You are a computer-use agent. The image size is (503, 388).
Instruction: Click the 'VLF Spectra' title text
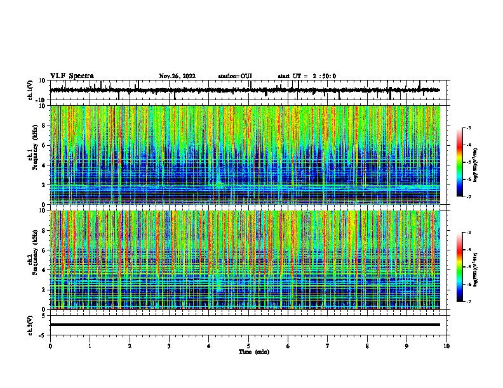click(x=72, y=76)
